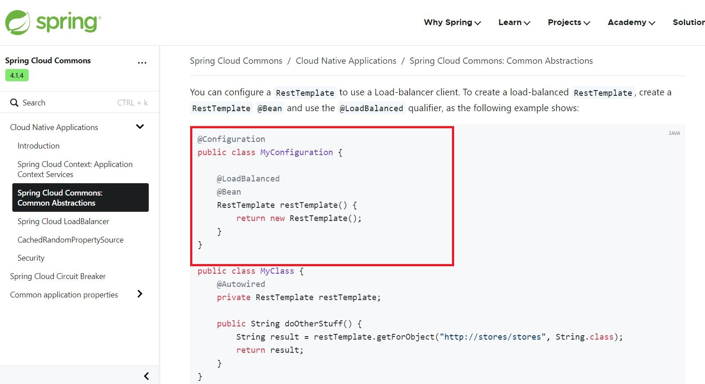Screen dimensions: 705x384
Task: Click the Spring leaf logo
Action: (18, 22)
